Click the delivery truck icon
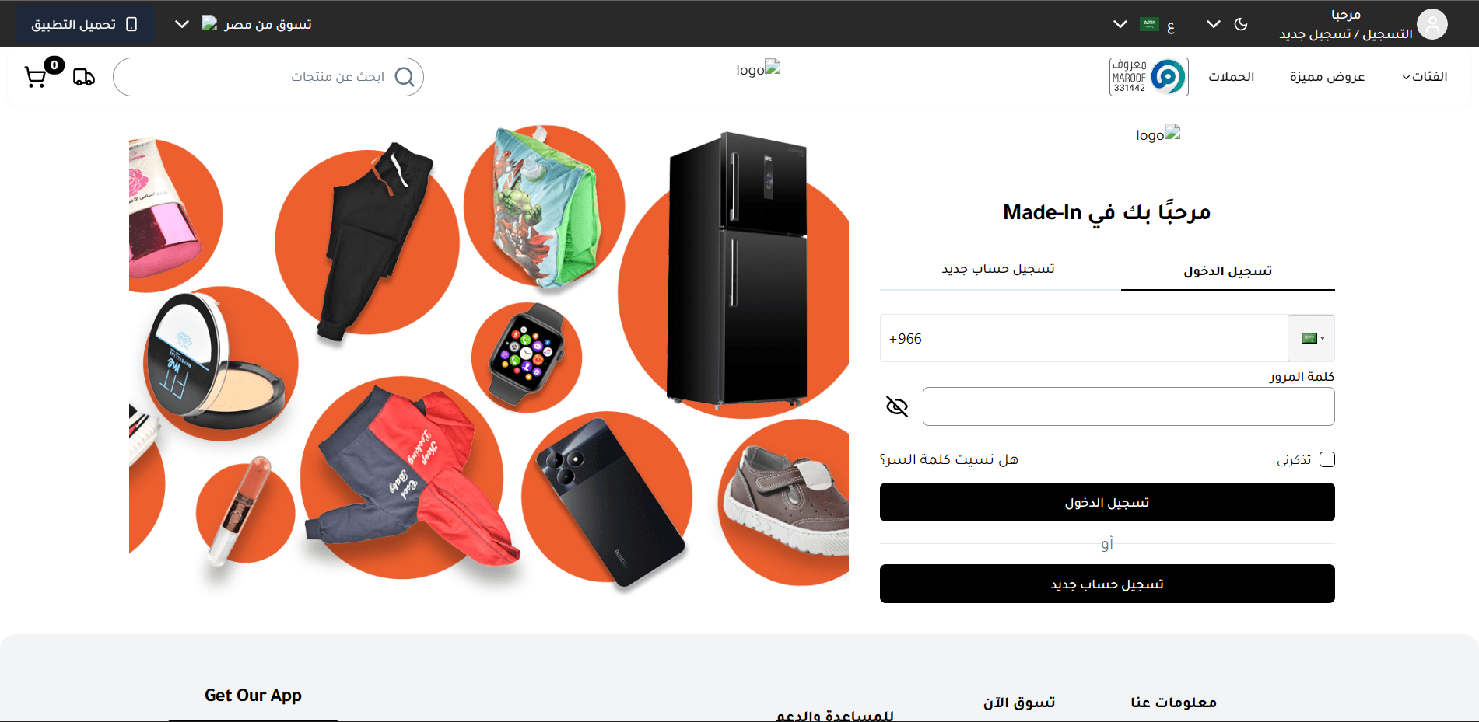The width and height of the screenshot is (1479, 722). coord(84,77)
